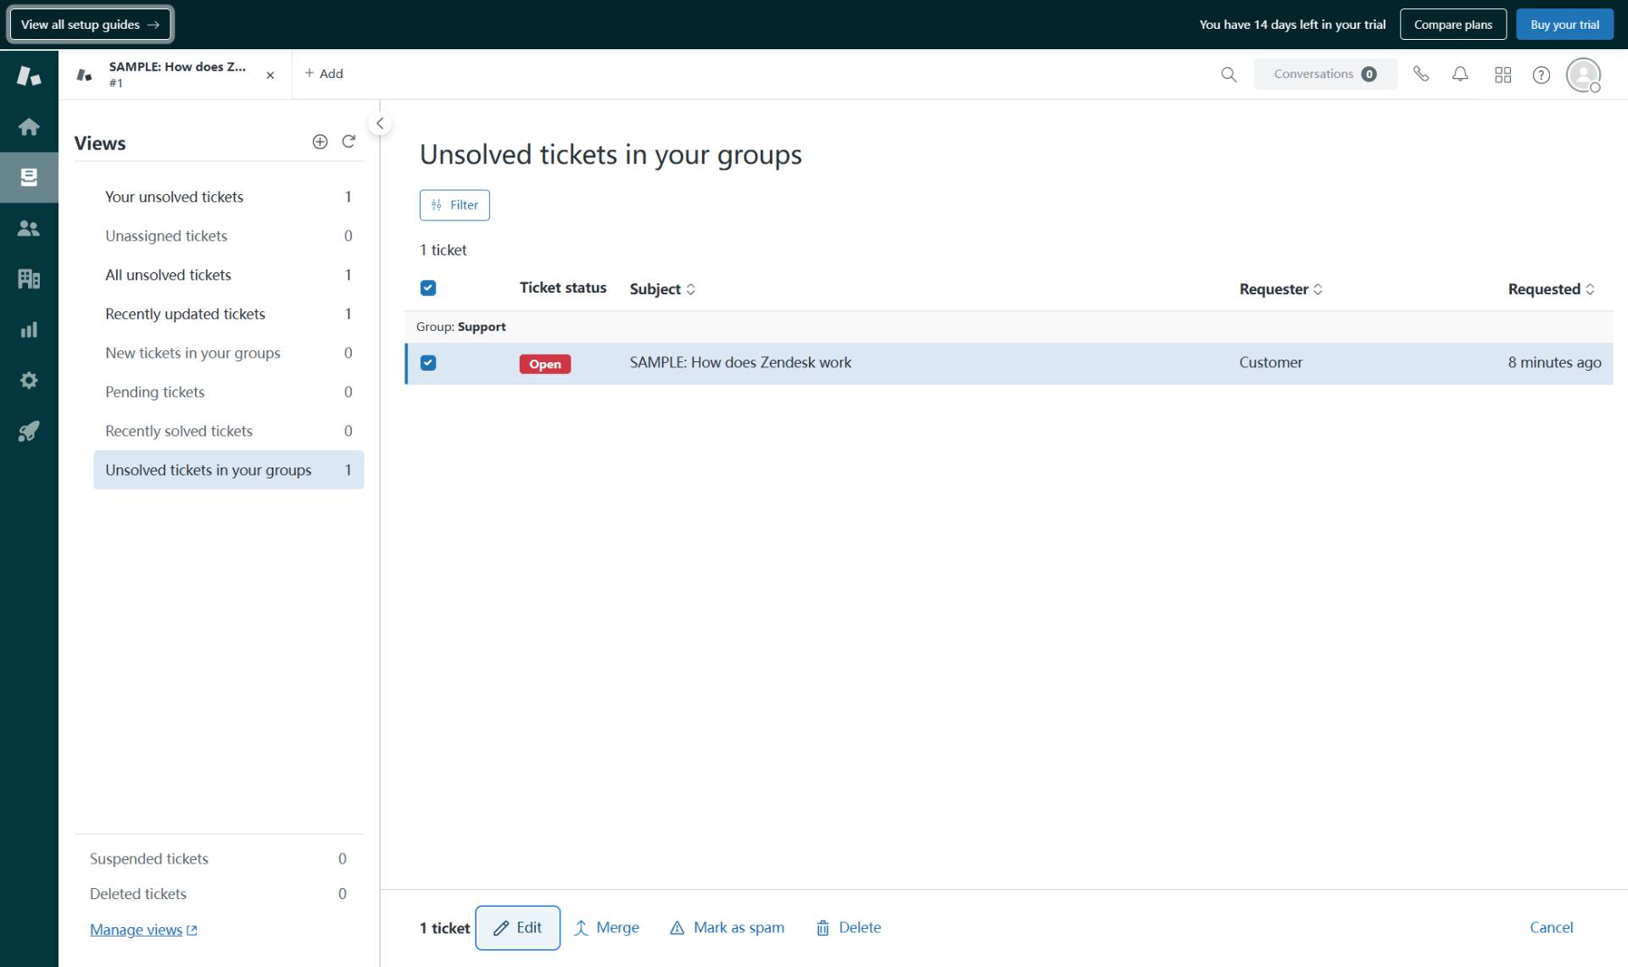The image size is (1628, 967).
Task: Click the Customer requester cell
Action: pos(1270,362)
